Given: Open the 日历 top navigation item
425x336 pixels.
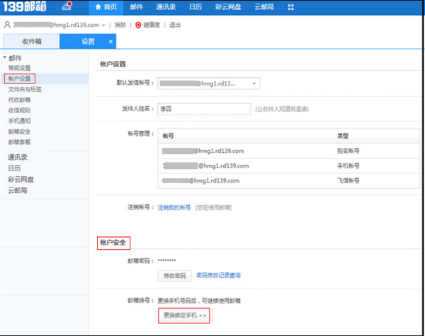Looking at the screenshot, I should pos(195,7).
